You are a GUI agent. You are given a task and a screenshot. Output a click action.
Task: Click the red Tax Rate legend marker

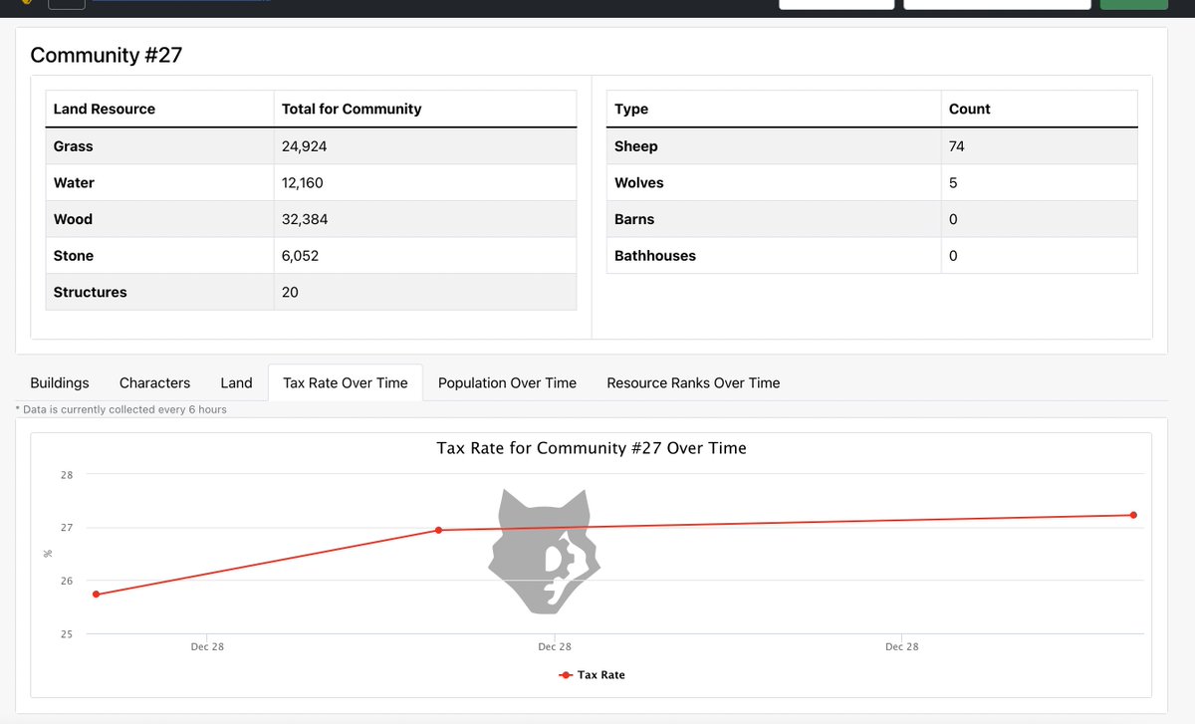pos(565,674)
